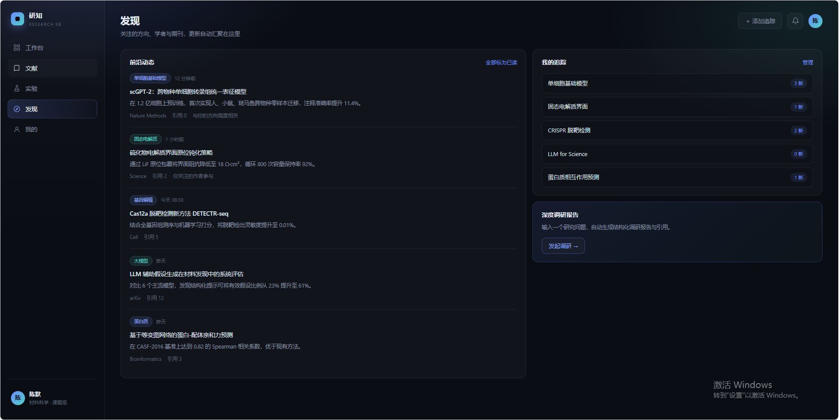Click the 2 新 badge

pyautogui.click(x=798, y=131)
